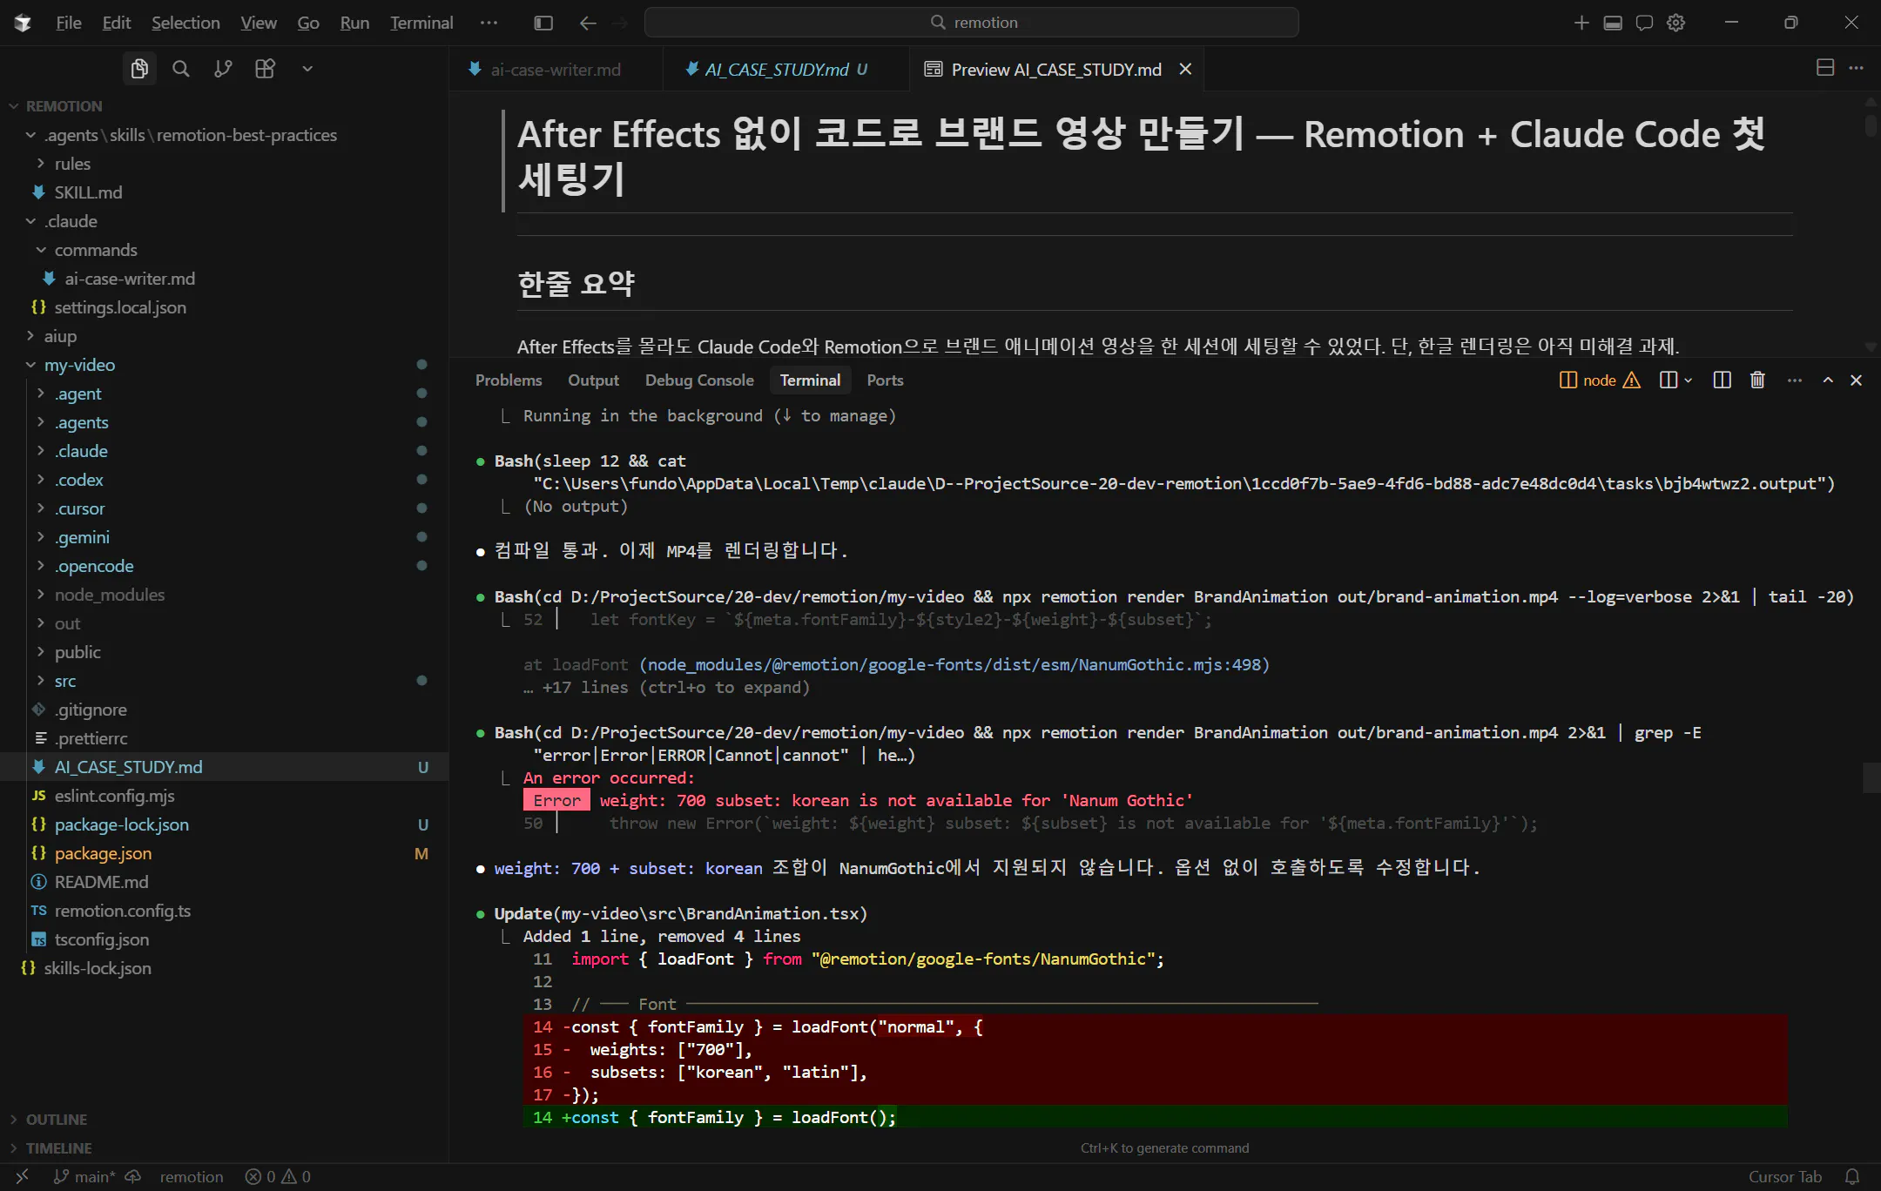This screenshot has width=1881, height=1191.
Task: Open the Extensions view icon
Action: tap(266, 69)
